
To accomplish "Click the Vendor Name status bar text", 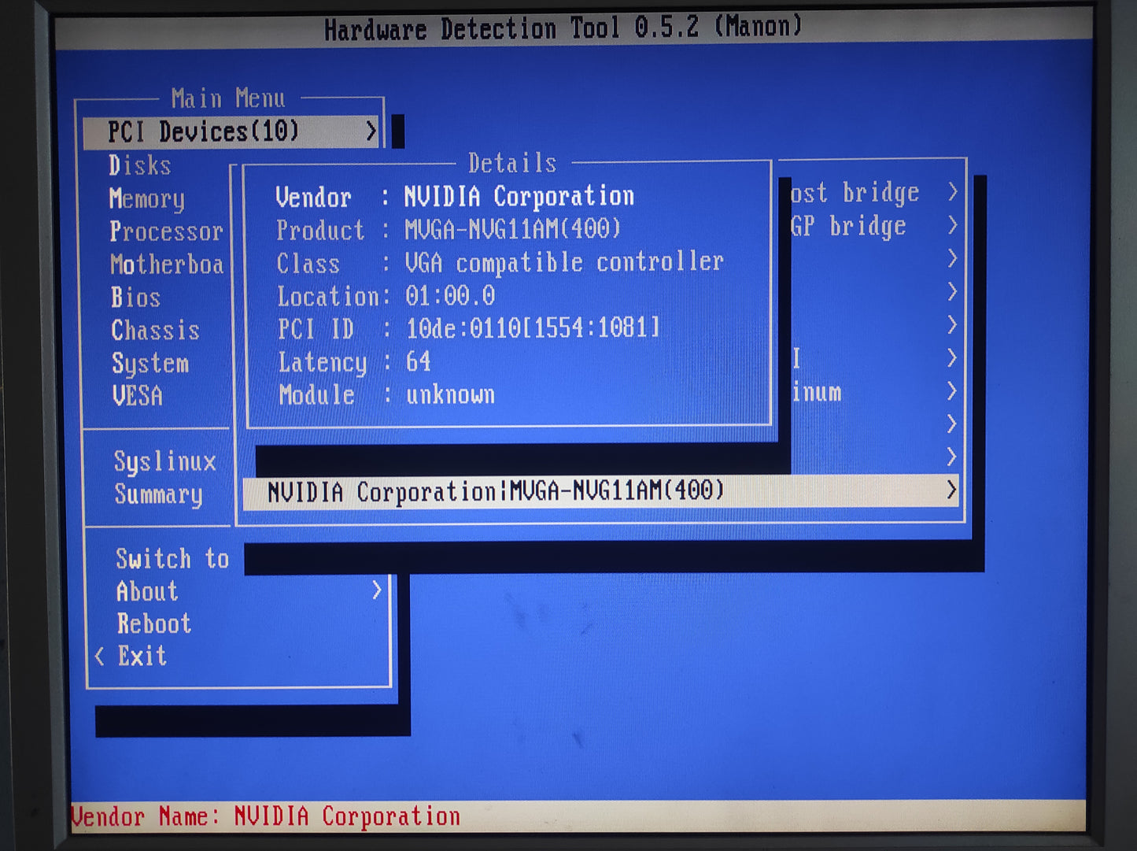I will pyautogui.click(x=265, y=817).
